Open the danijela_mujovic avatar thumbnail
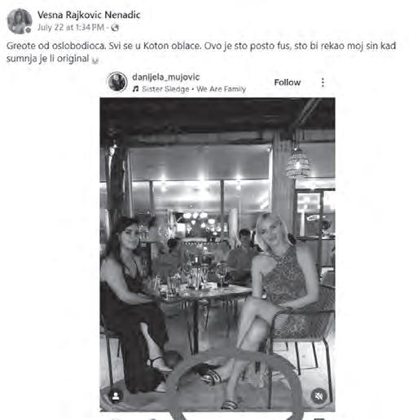 (117, 82)
